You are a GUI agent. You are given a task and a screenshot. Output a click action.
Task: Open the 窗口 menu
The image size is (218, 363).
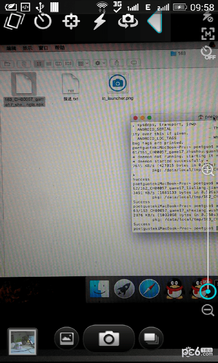[x=43, y=48]
